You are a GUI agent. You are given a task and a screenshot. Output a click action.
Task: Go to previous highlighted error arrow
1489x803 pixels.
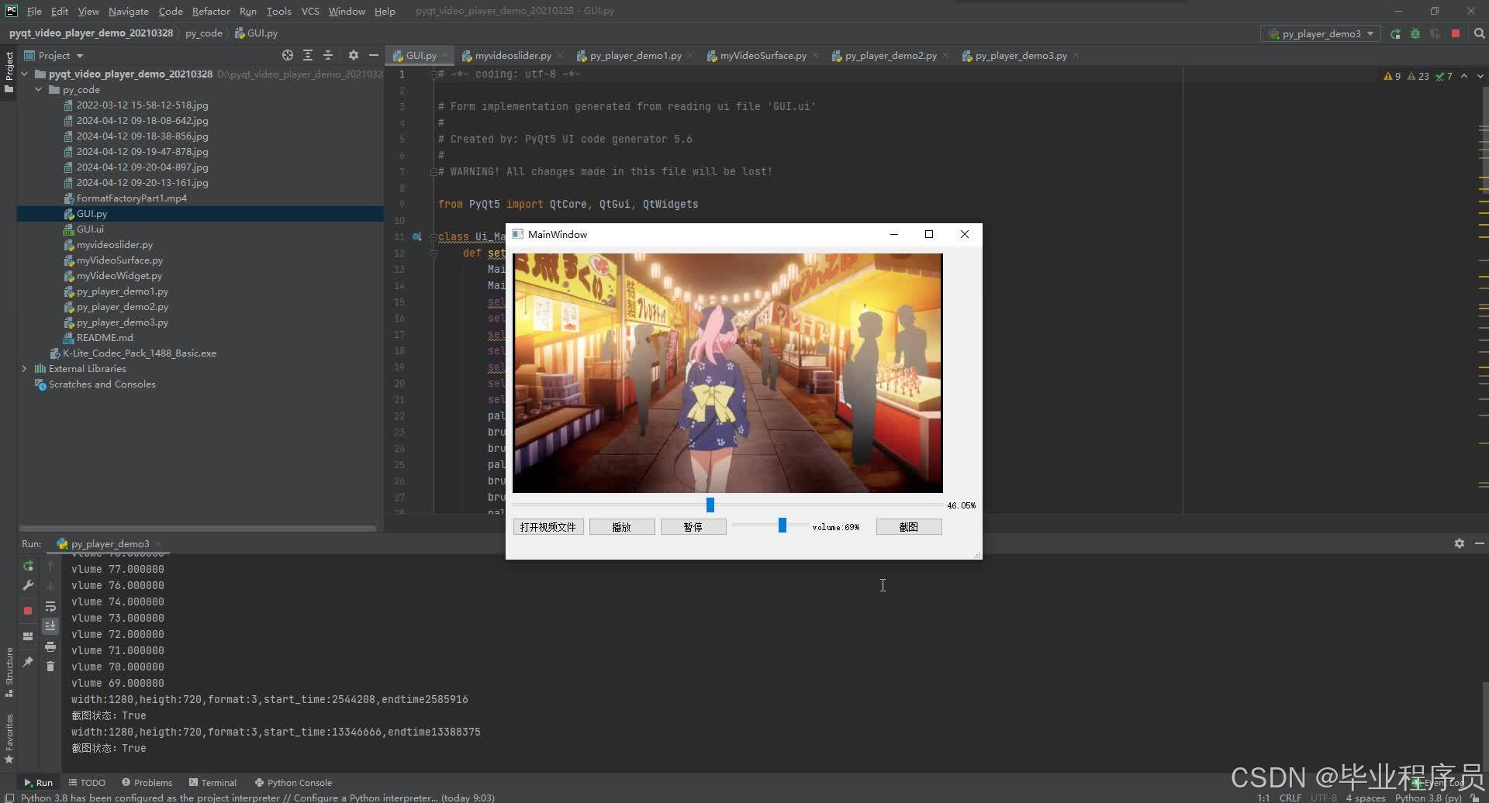tap(1464, 76)
